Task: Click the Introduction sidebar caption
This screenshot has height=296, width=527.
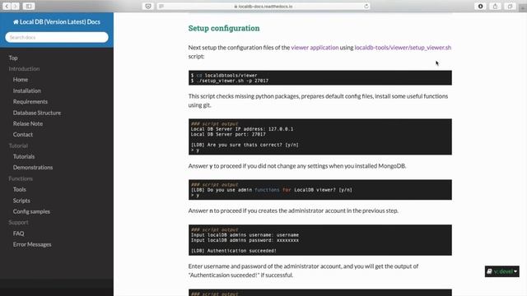Action: click(24, 69)
